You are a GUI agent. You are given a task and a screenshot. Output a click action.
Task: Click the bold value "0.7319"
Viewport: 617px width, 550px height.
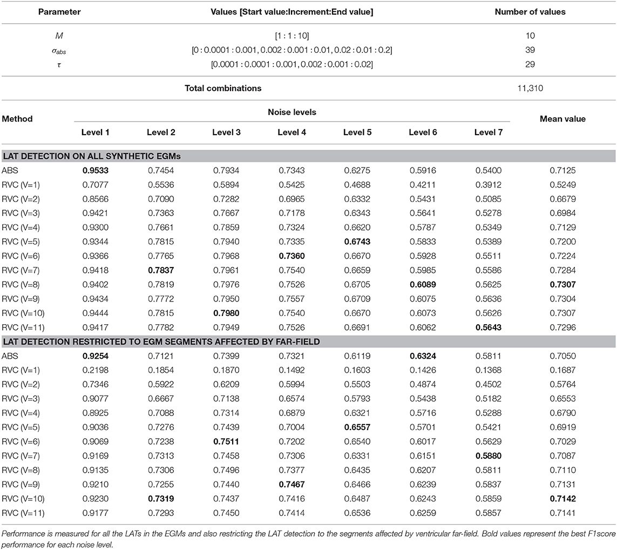point(161,499)
